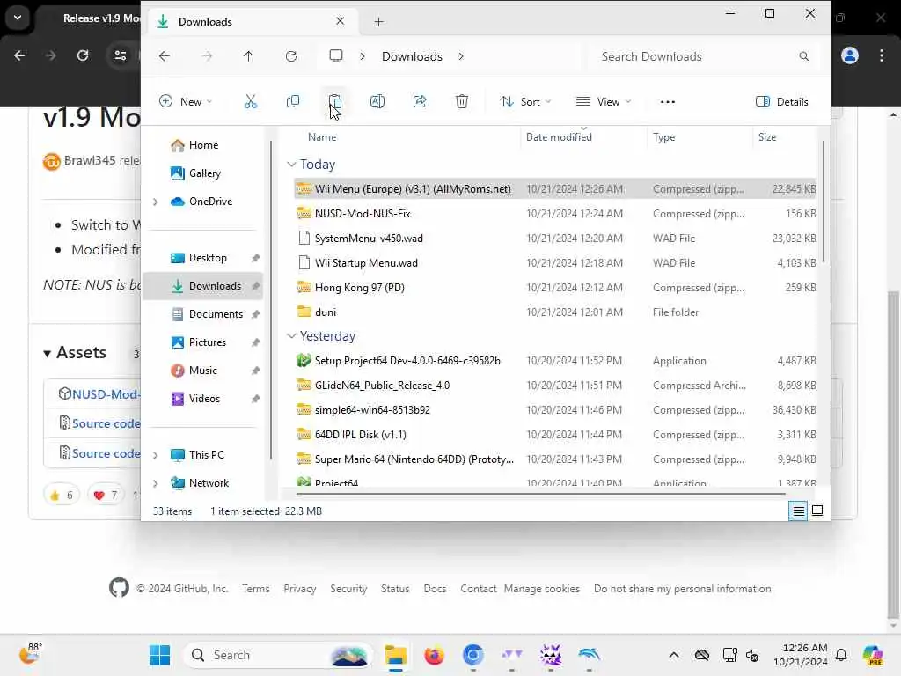Image resolution: width=901 pixels, height=676 pixels.
Task: Select GLideN64_Public_Release_4.0 archive
Action: coord(554,386)
